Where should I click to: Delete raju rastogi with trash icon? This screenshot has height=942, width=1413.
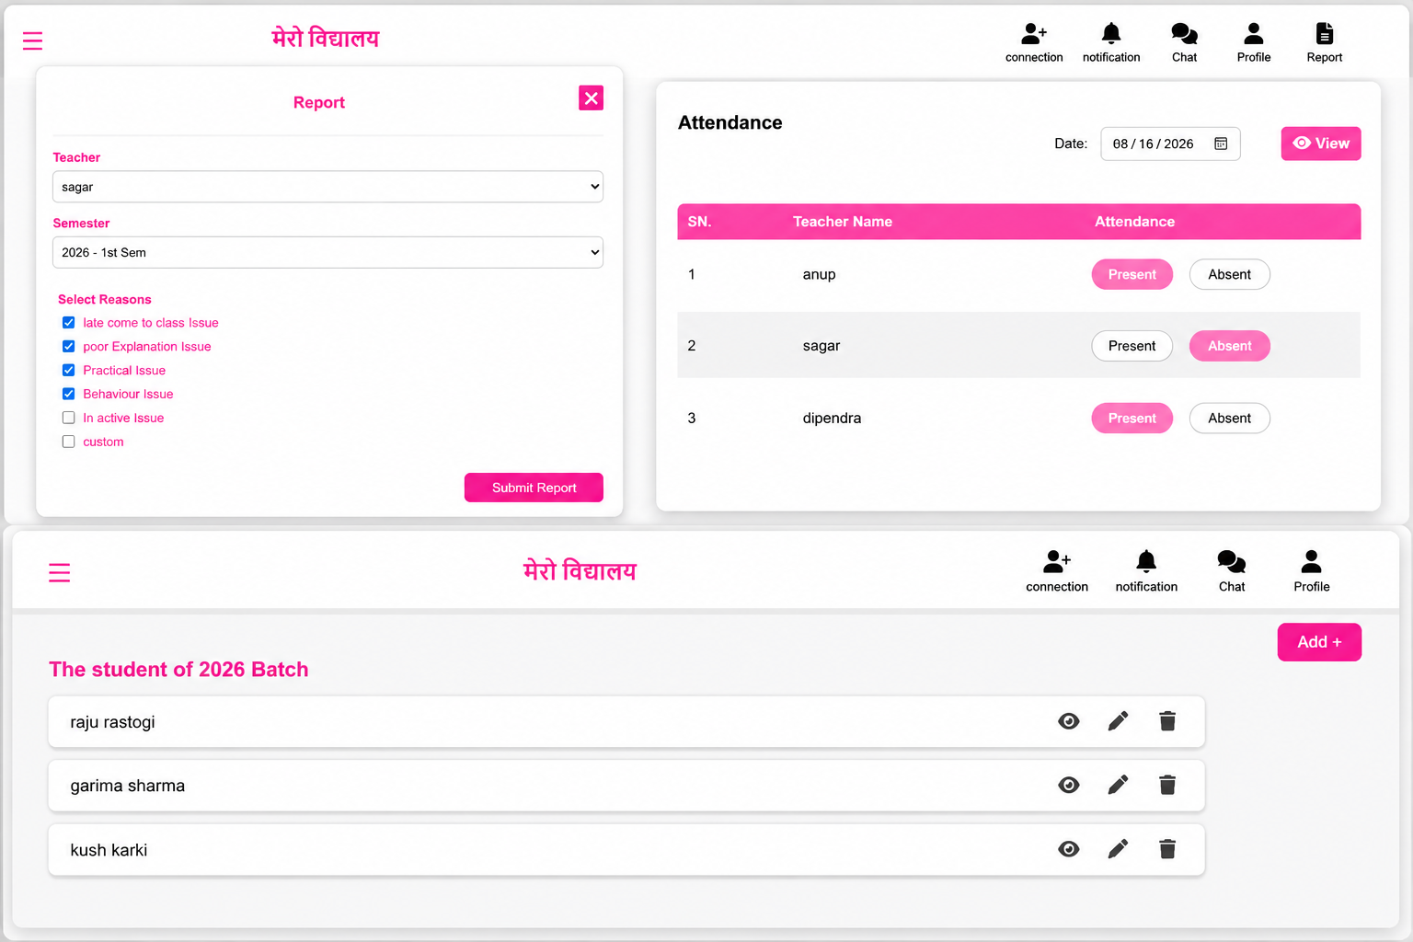[1167, 721]
